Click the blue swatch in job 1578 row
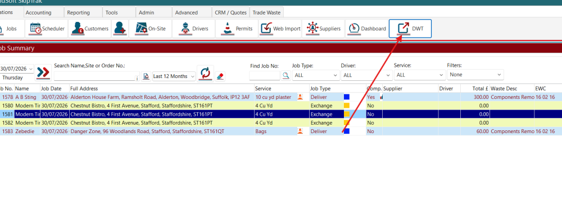The width and height of the screenshot is (562, 205). pyautogui.click(x=347, y=97)
